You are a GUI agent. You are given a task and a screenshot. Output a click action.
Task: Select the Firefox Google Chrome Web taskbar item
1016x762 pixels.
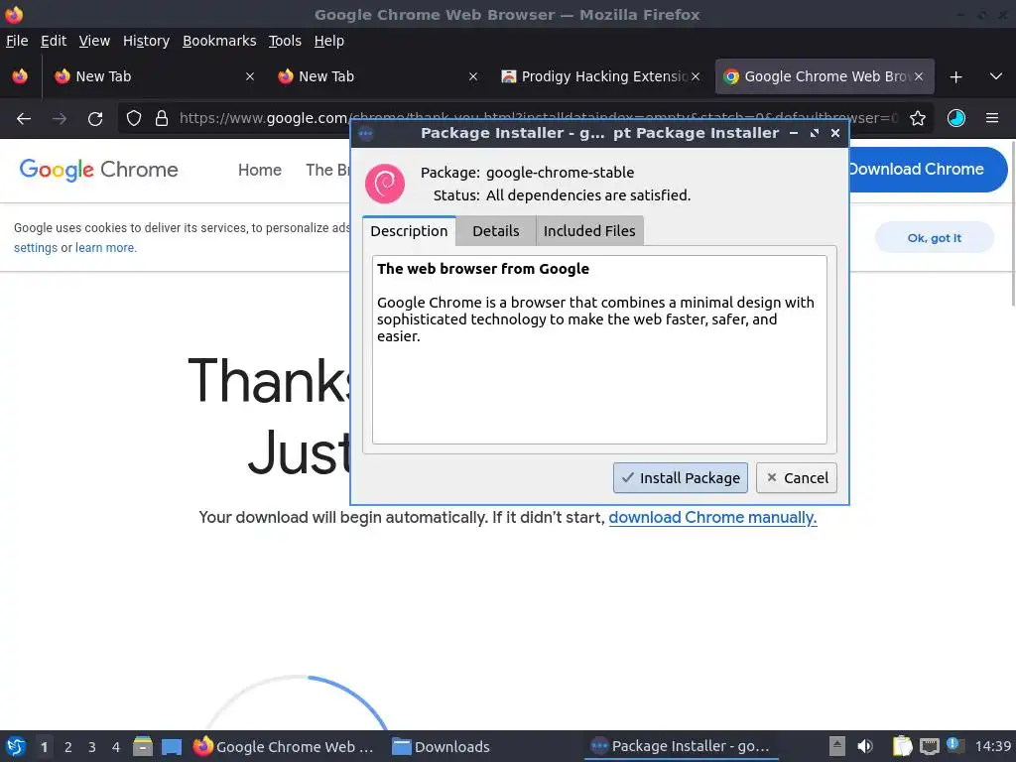[x=284, y=746]
